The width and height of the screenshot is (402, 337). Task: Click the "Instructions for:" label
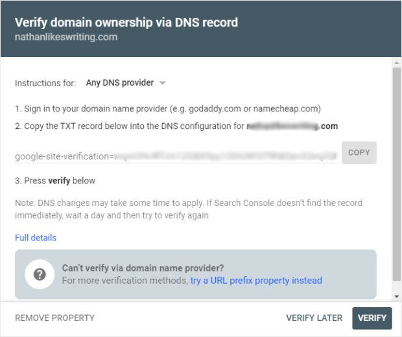(46, 83)
